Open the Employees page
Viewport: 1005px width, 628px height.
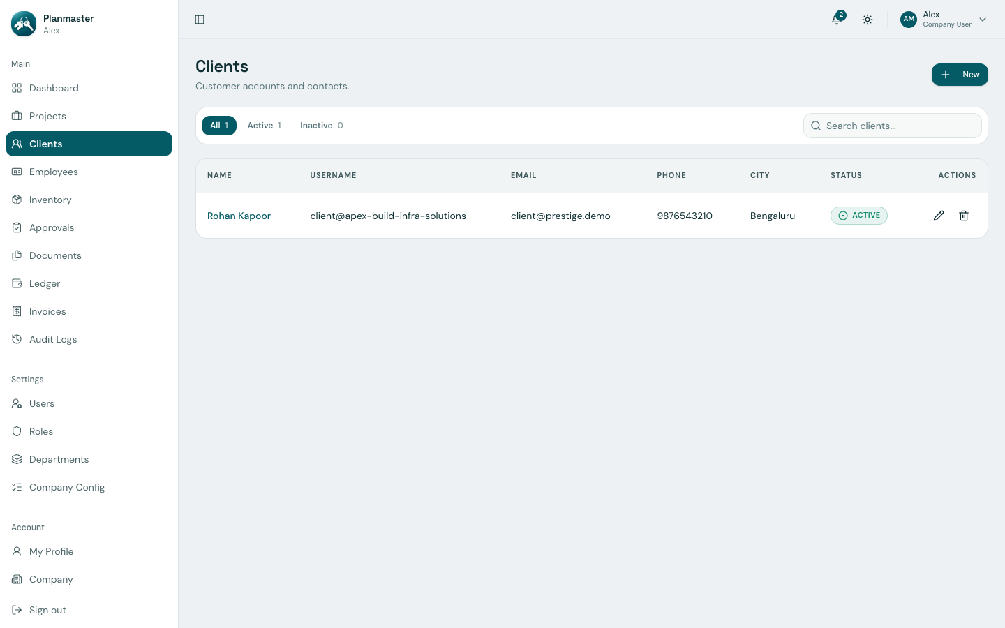(x=89, y=172)
